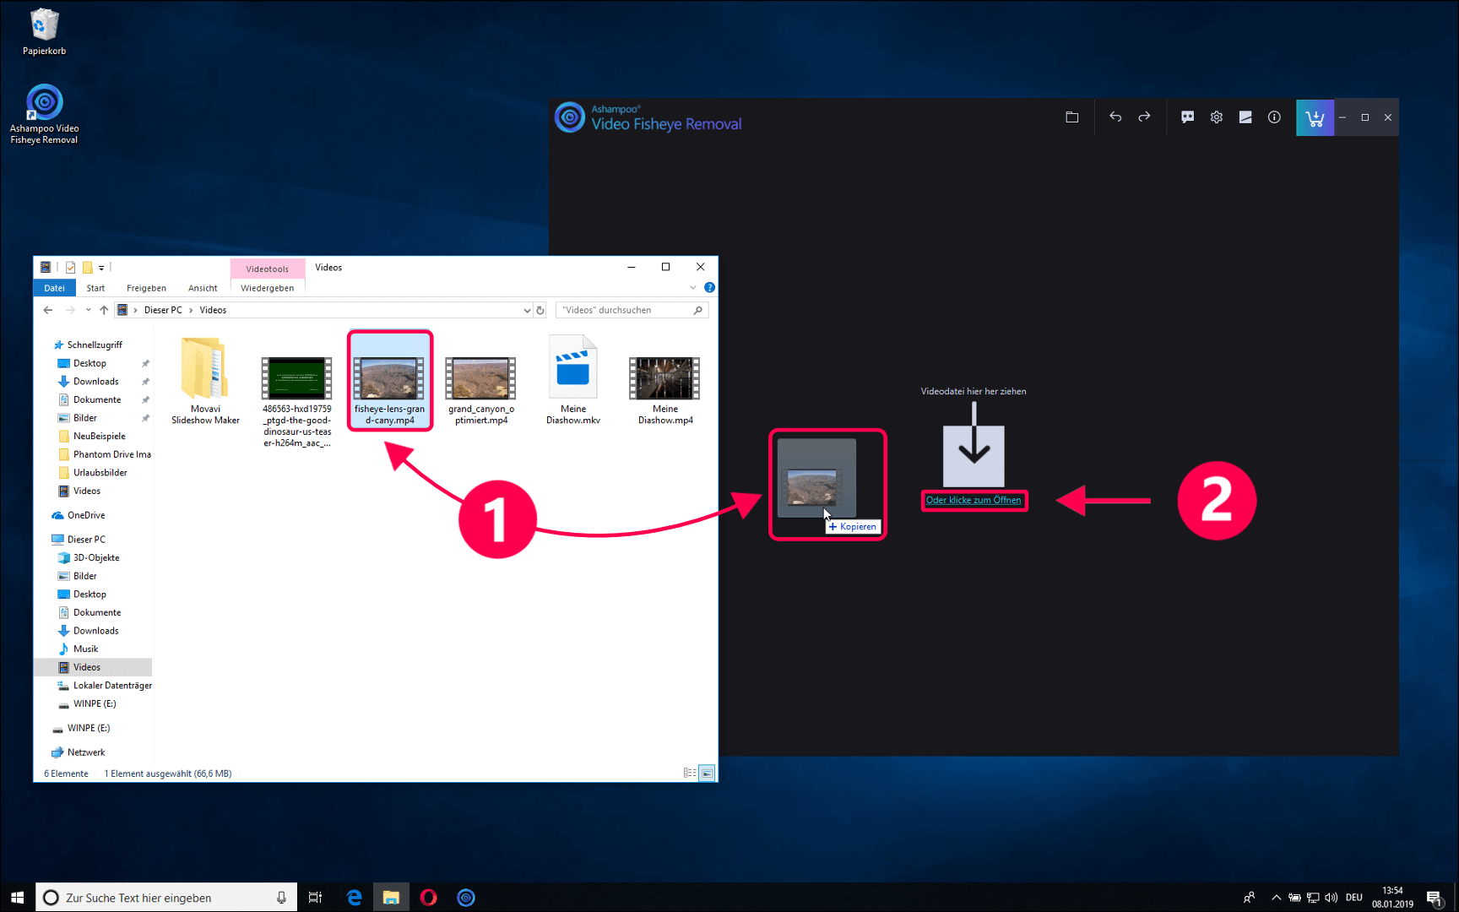Switch Explorer to details view
1459x912 pixels.
point(690,773)
